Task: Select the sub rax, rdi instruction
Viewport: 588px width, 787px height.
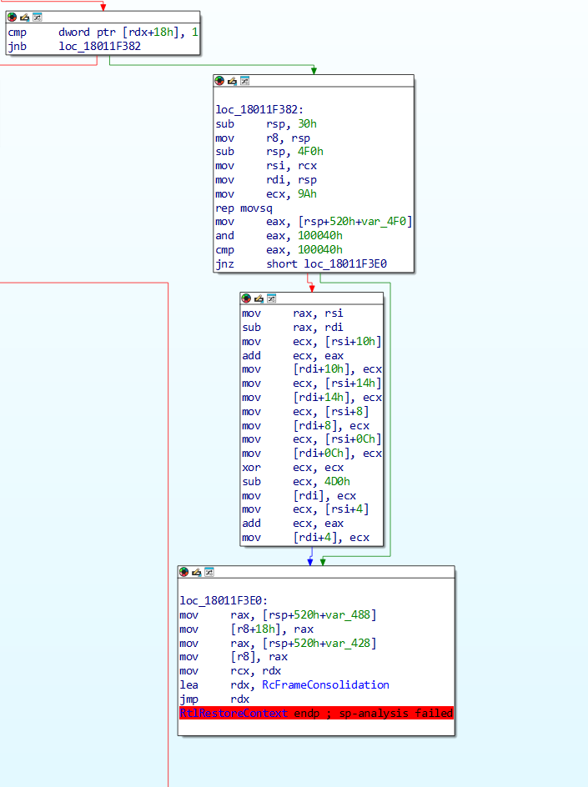Action: coord(293,328)
